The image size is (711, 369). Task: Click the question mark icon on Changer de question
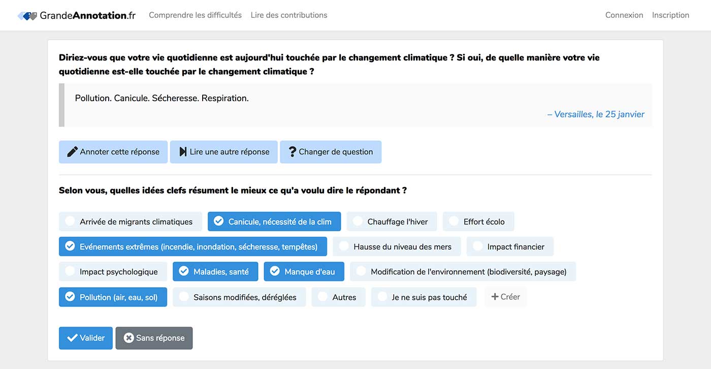[293, 151]
